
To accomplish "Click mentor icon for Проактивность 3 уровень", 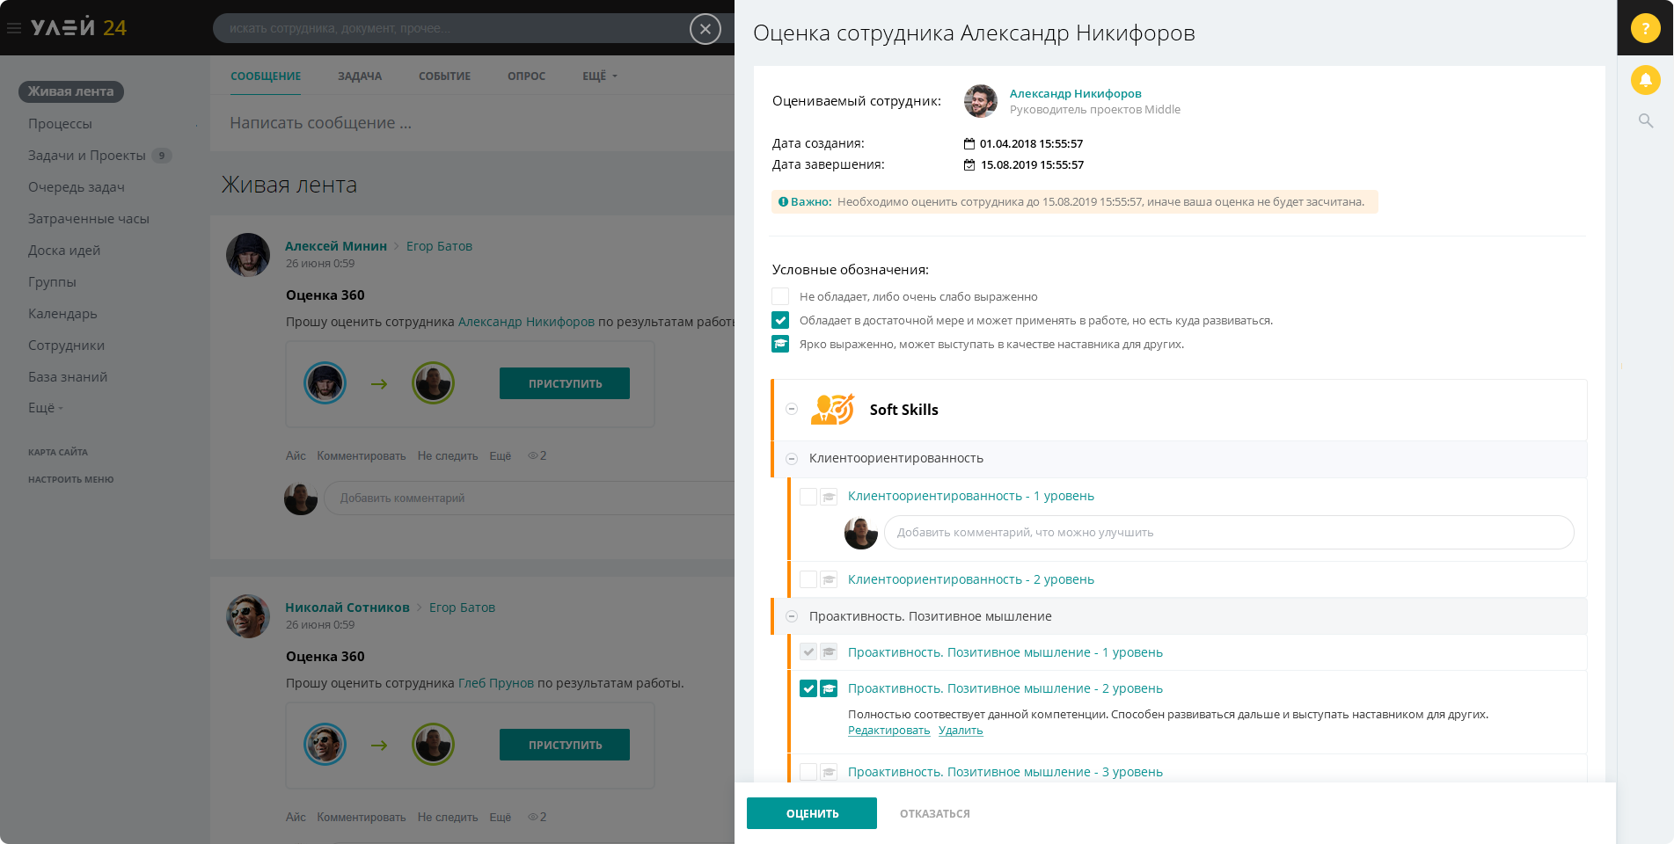I will pyautogui.click(x=829, y=772).
